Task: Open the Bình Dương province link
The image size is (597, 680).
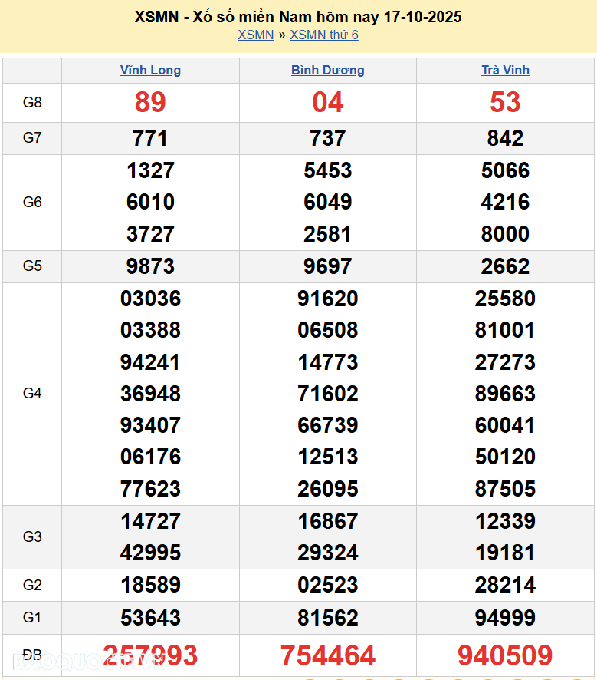Action: (327, 70)
